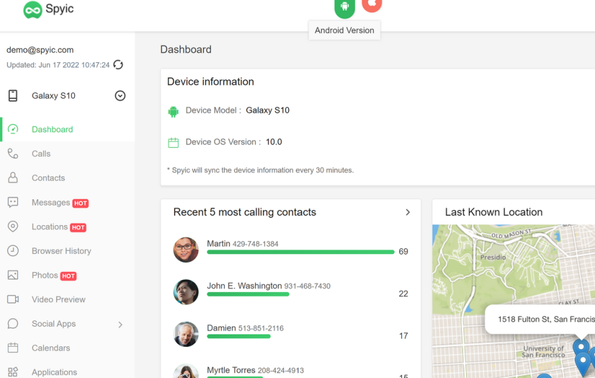This screenshot has width=595, height=378.
Task: Click the Video Preview camera icon
Action: [13, 299]
